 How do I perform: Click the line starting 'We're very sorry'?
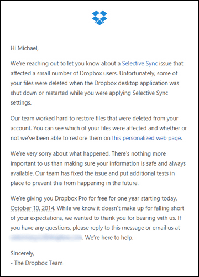point(88,153)
